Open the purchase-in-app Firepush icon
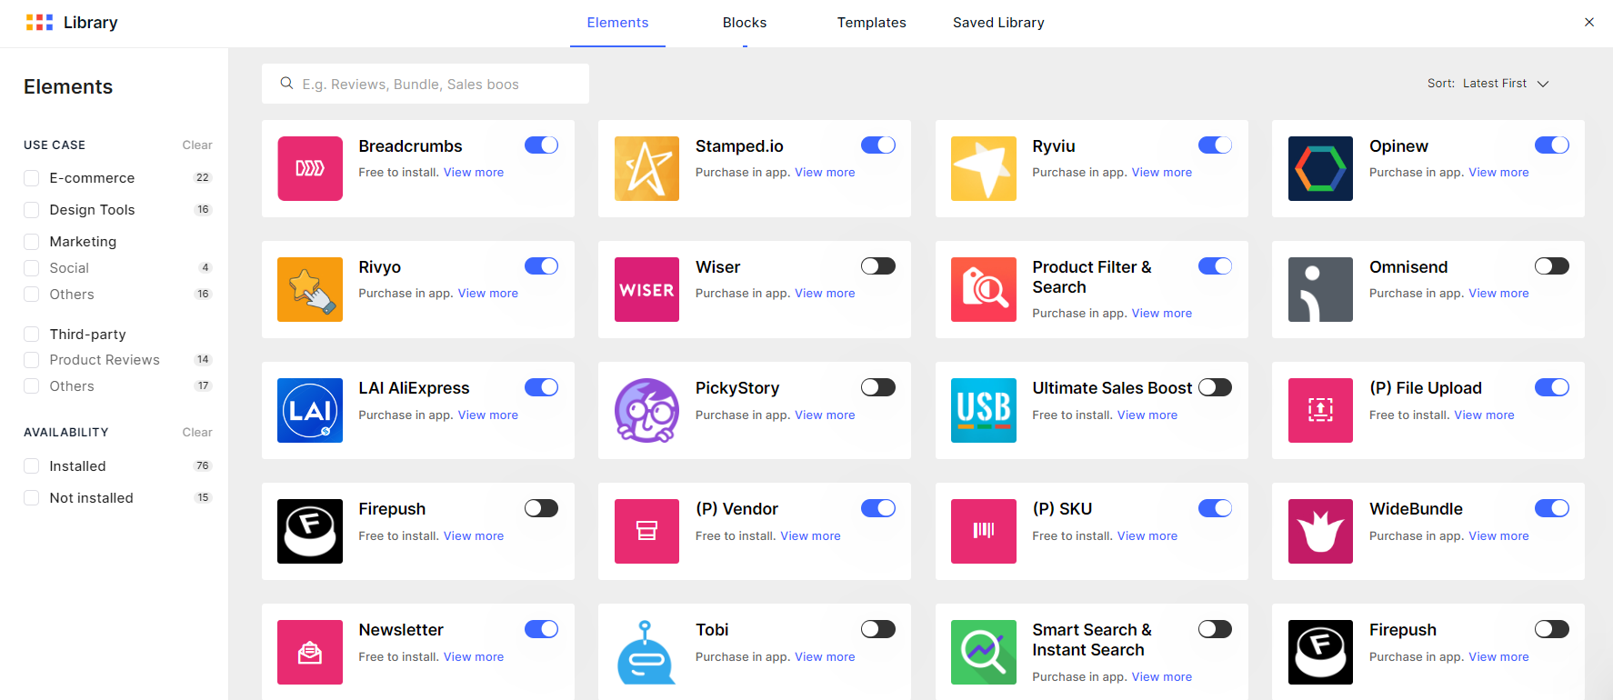Screen dimensions: 1613x700 (1320, 652)
